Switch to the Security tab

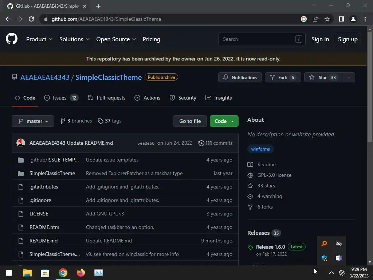click(183, 98)
